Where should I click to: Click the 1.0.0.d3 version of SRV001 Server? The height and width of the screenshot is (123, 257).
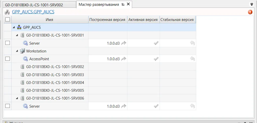[113, 43]
